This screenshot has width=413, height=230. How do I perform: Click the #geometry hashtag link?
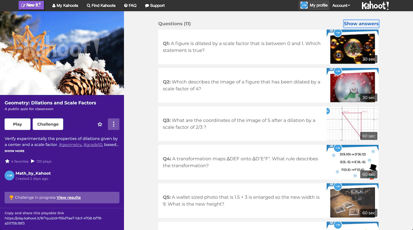[x=71, y=145]
